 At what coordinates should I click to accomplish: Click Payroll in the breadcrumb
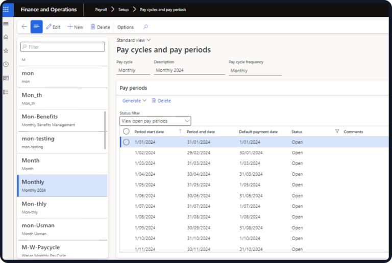101,10
